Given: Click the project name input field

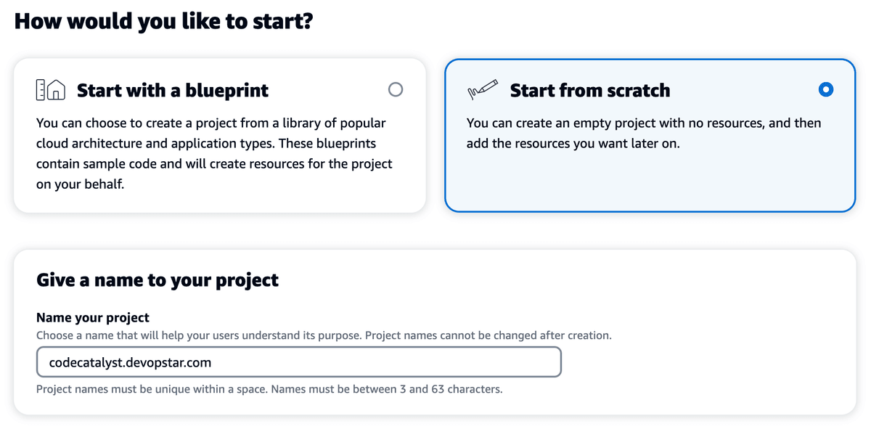Looking at the screenshot, I should [x=299, y=361].
